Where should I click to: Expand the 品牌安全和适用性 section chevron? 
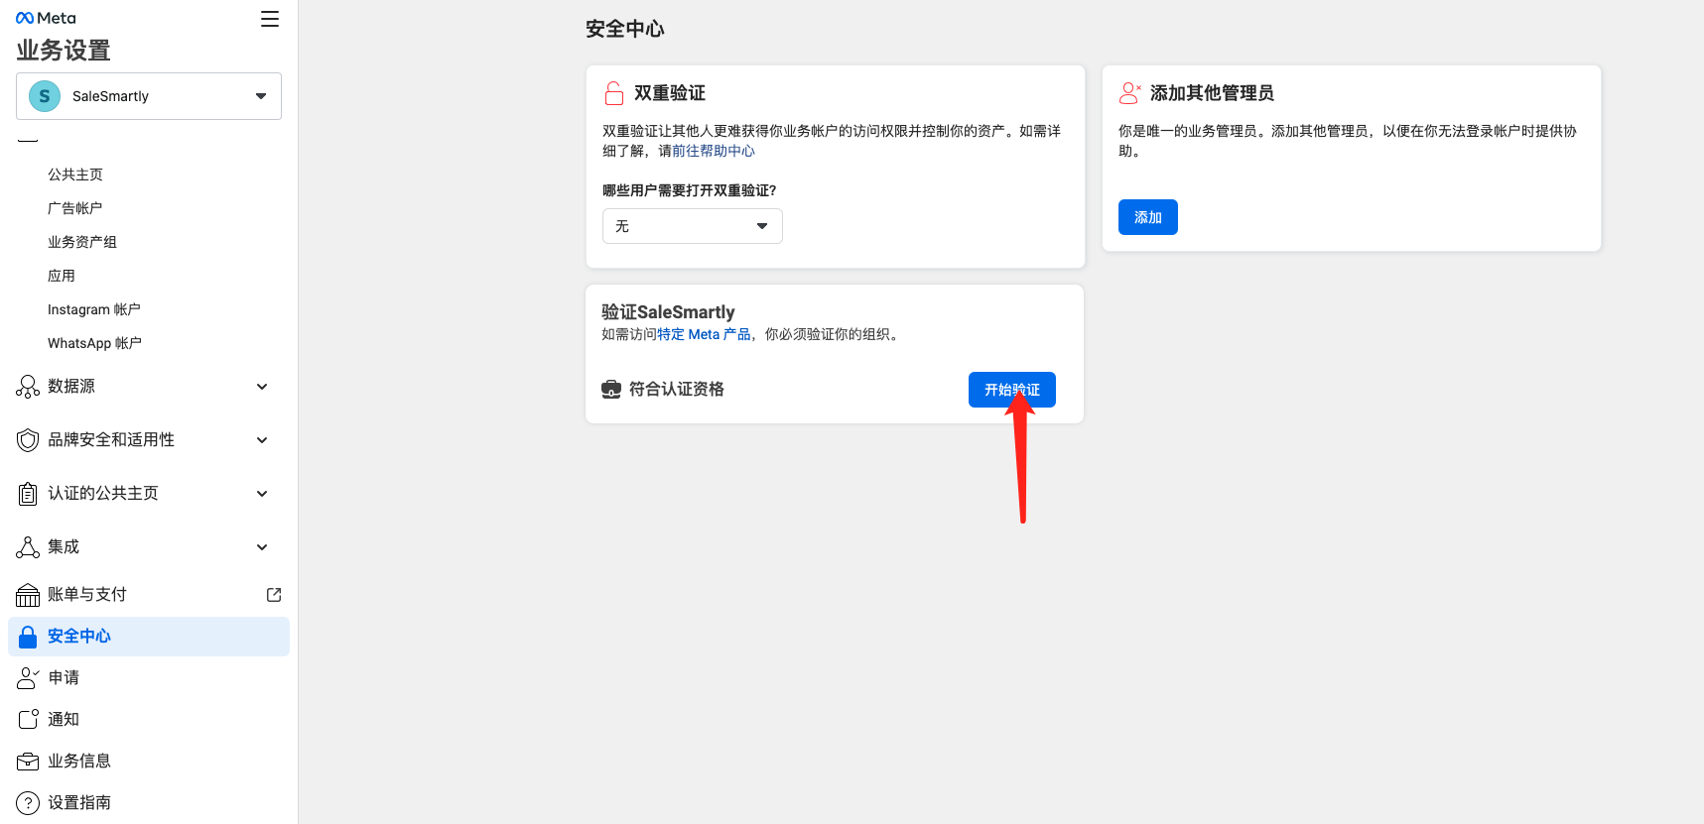(x=262, y=440)
